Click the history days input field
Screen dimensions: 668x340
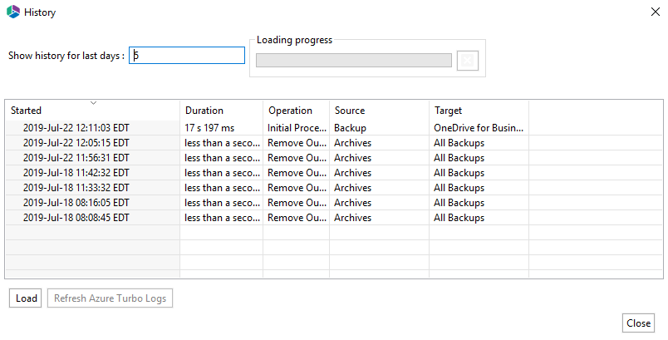[187, 56]
